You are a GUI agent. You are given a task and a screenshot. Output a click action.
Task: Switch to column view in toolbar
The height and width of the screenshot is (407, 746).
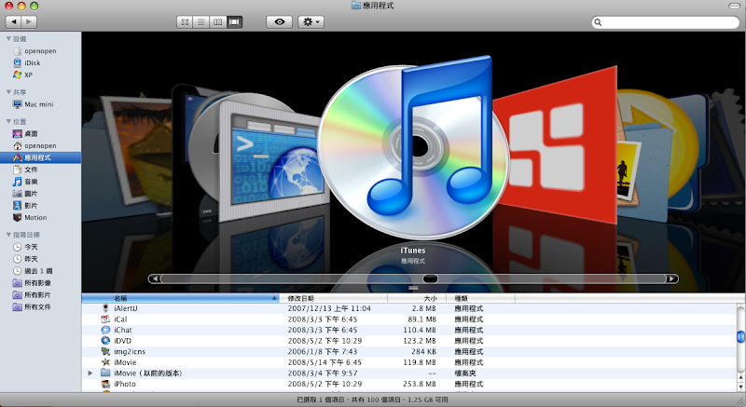click(x=217, y=20)
